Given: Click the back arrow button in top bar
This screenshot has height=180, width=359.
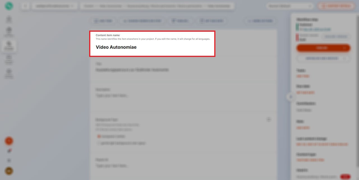Looking at the screenshot, I should (25, 6).
